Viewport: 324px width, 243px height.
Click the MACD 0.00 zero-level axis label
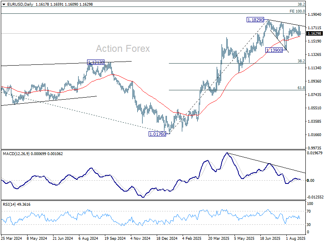(311, 180)
